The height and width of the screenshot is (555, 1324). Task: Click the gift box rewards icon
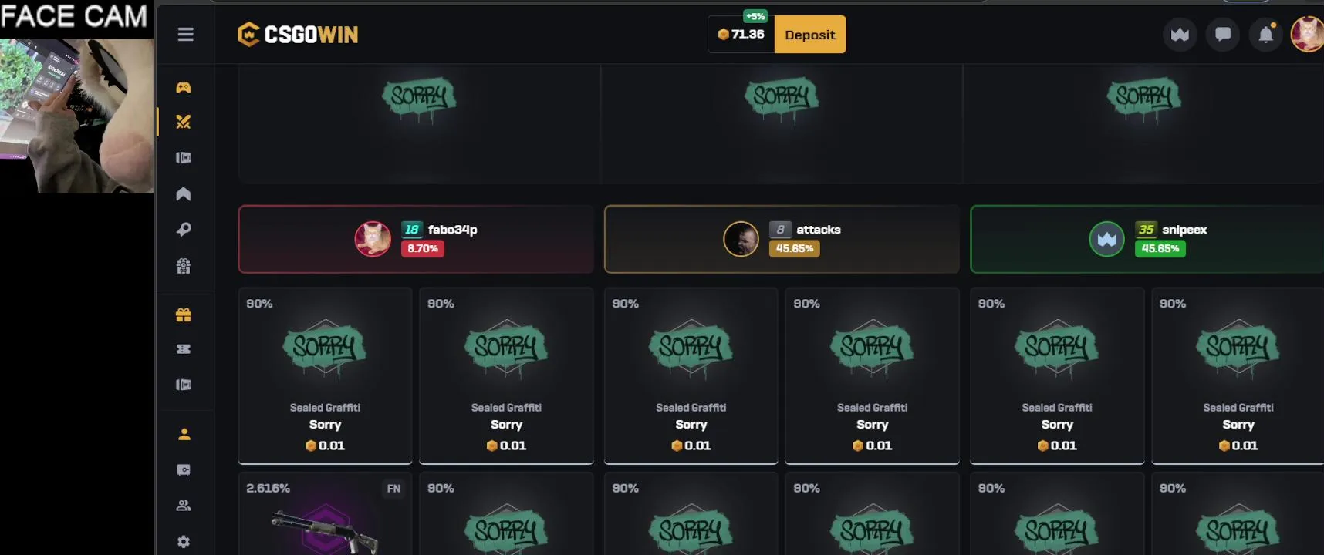click(184, 314)
